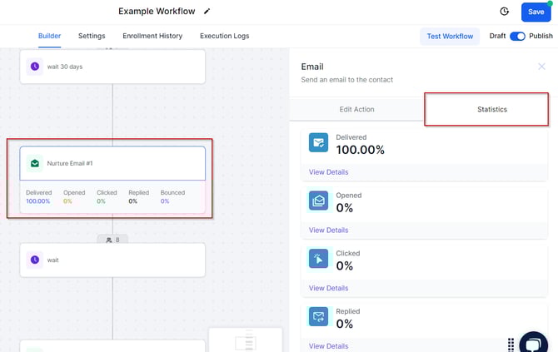
Task: Open the version history clock icon
Action: click(504, 12)
